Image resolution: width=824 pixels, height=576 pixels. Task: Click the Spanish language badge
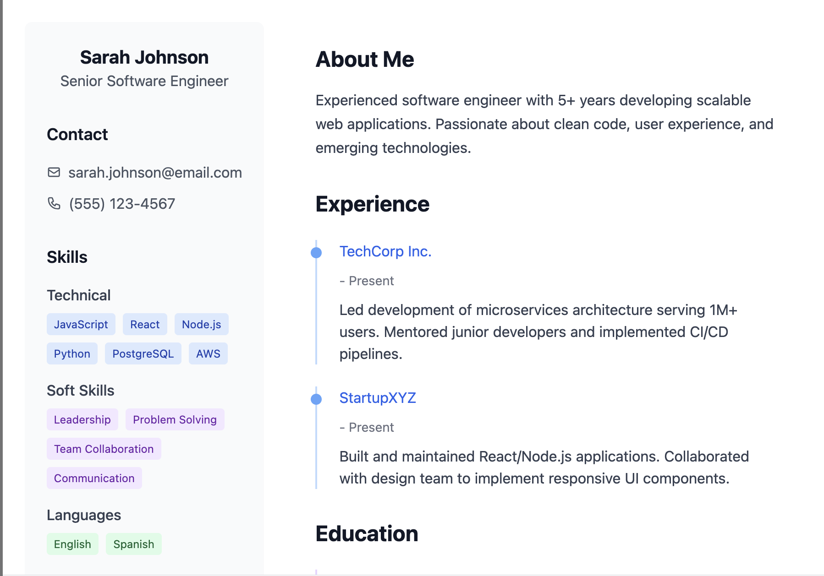(x=134, y=544)
